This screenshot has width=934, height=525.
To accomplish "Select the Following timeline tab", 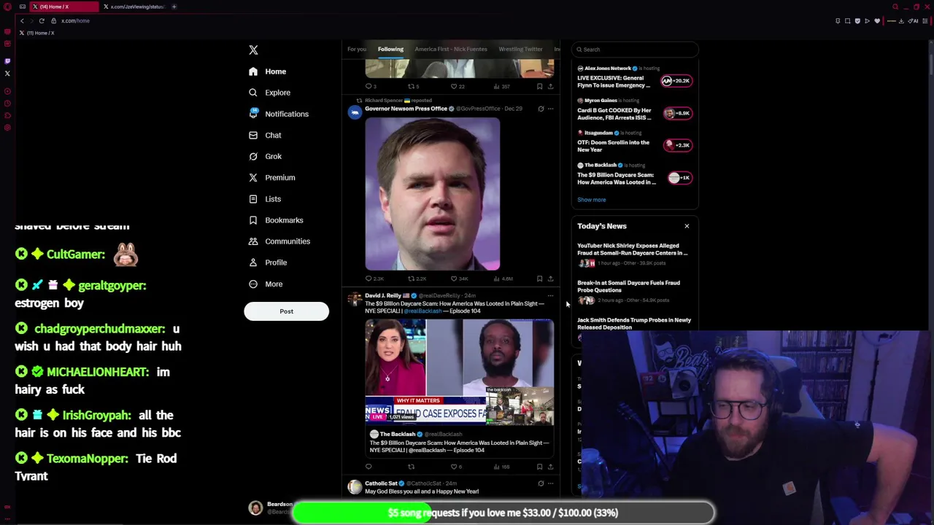I will (x=390, y=49).
